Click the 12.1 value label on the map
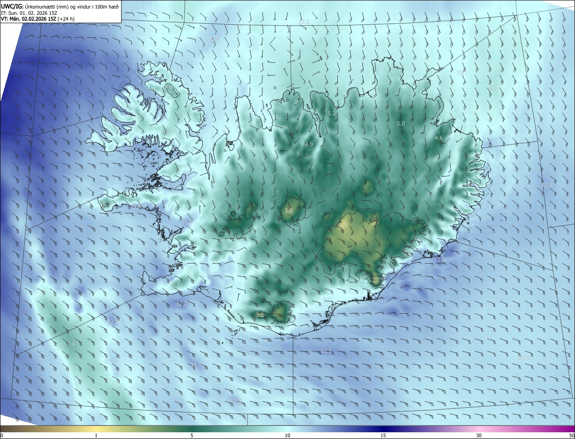 pos(326,351)
